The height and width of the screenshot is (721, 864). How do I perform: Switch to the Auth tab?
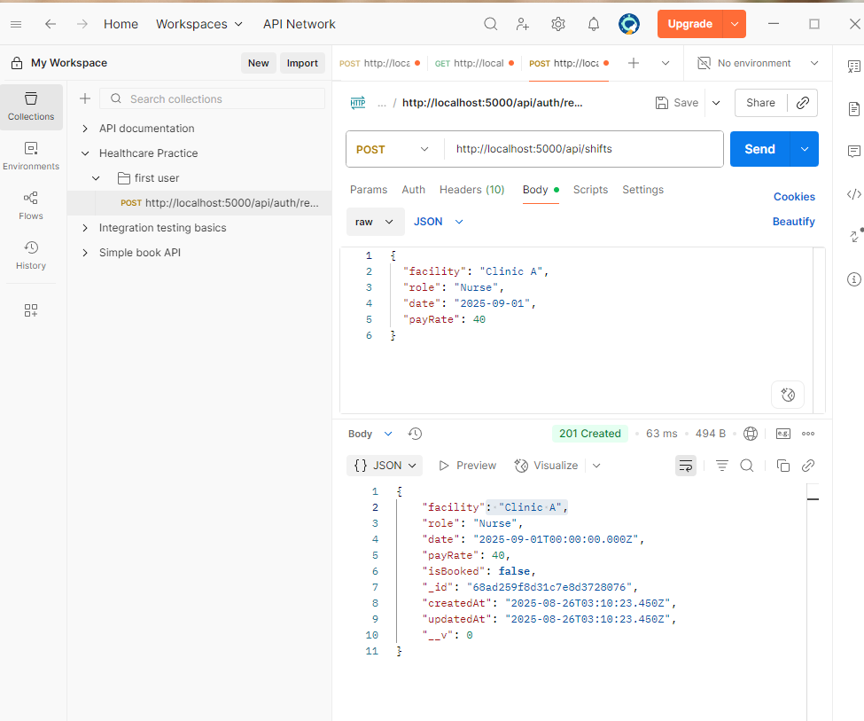click(413, 190)
